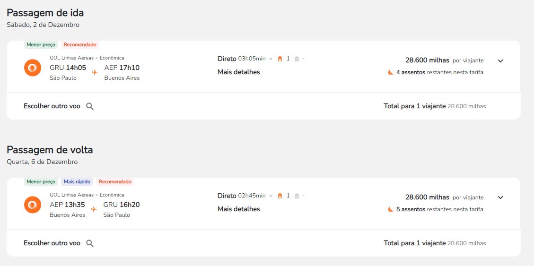Expand the outbound flight fare chevron
Image resolution: width=534 pixels, height=266 pixels.
coord(500,61)
